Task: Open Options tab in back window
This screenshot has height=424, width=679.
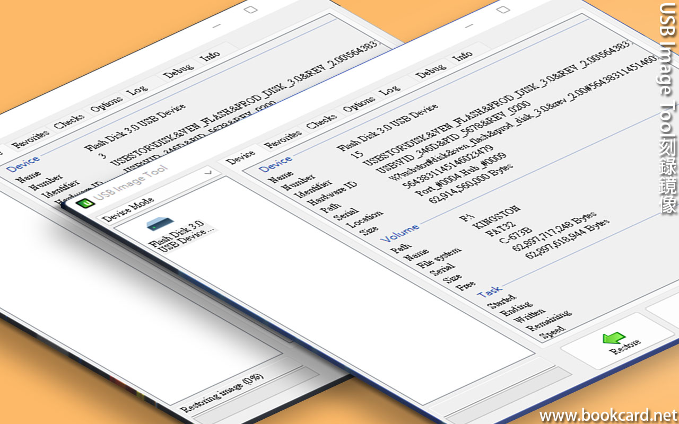Action: click(106, 104)
